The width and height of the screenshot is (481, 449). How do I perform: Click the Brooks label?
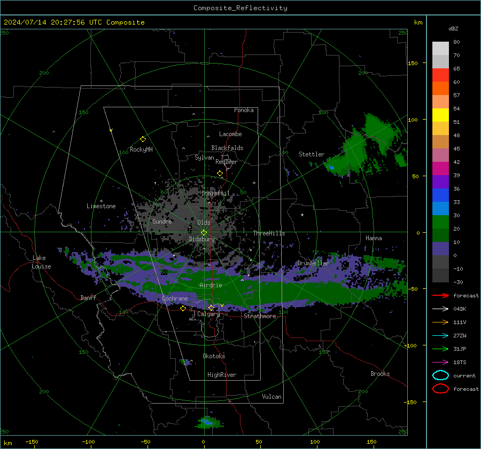[380, 374]
